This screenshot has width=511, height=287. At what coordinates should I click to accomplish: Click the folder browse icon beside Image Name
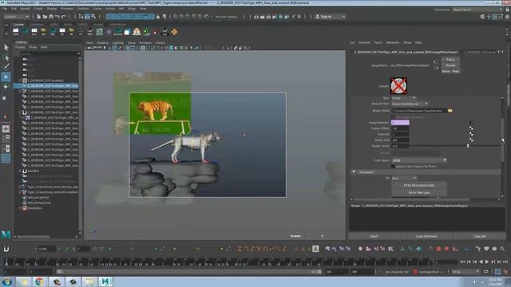pos(450,111)
